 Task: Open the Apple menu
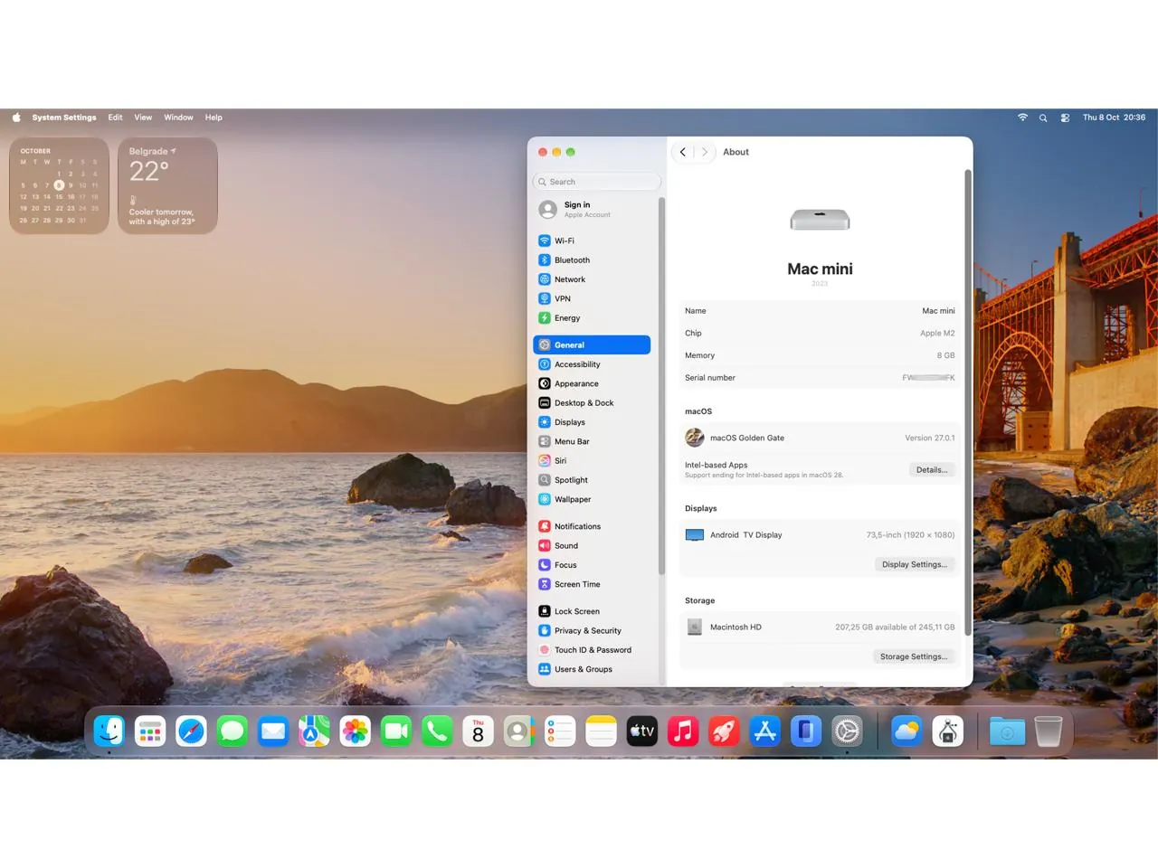tap(16, 118)
